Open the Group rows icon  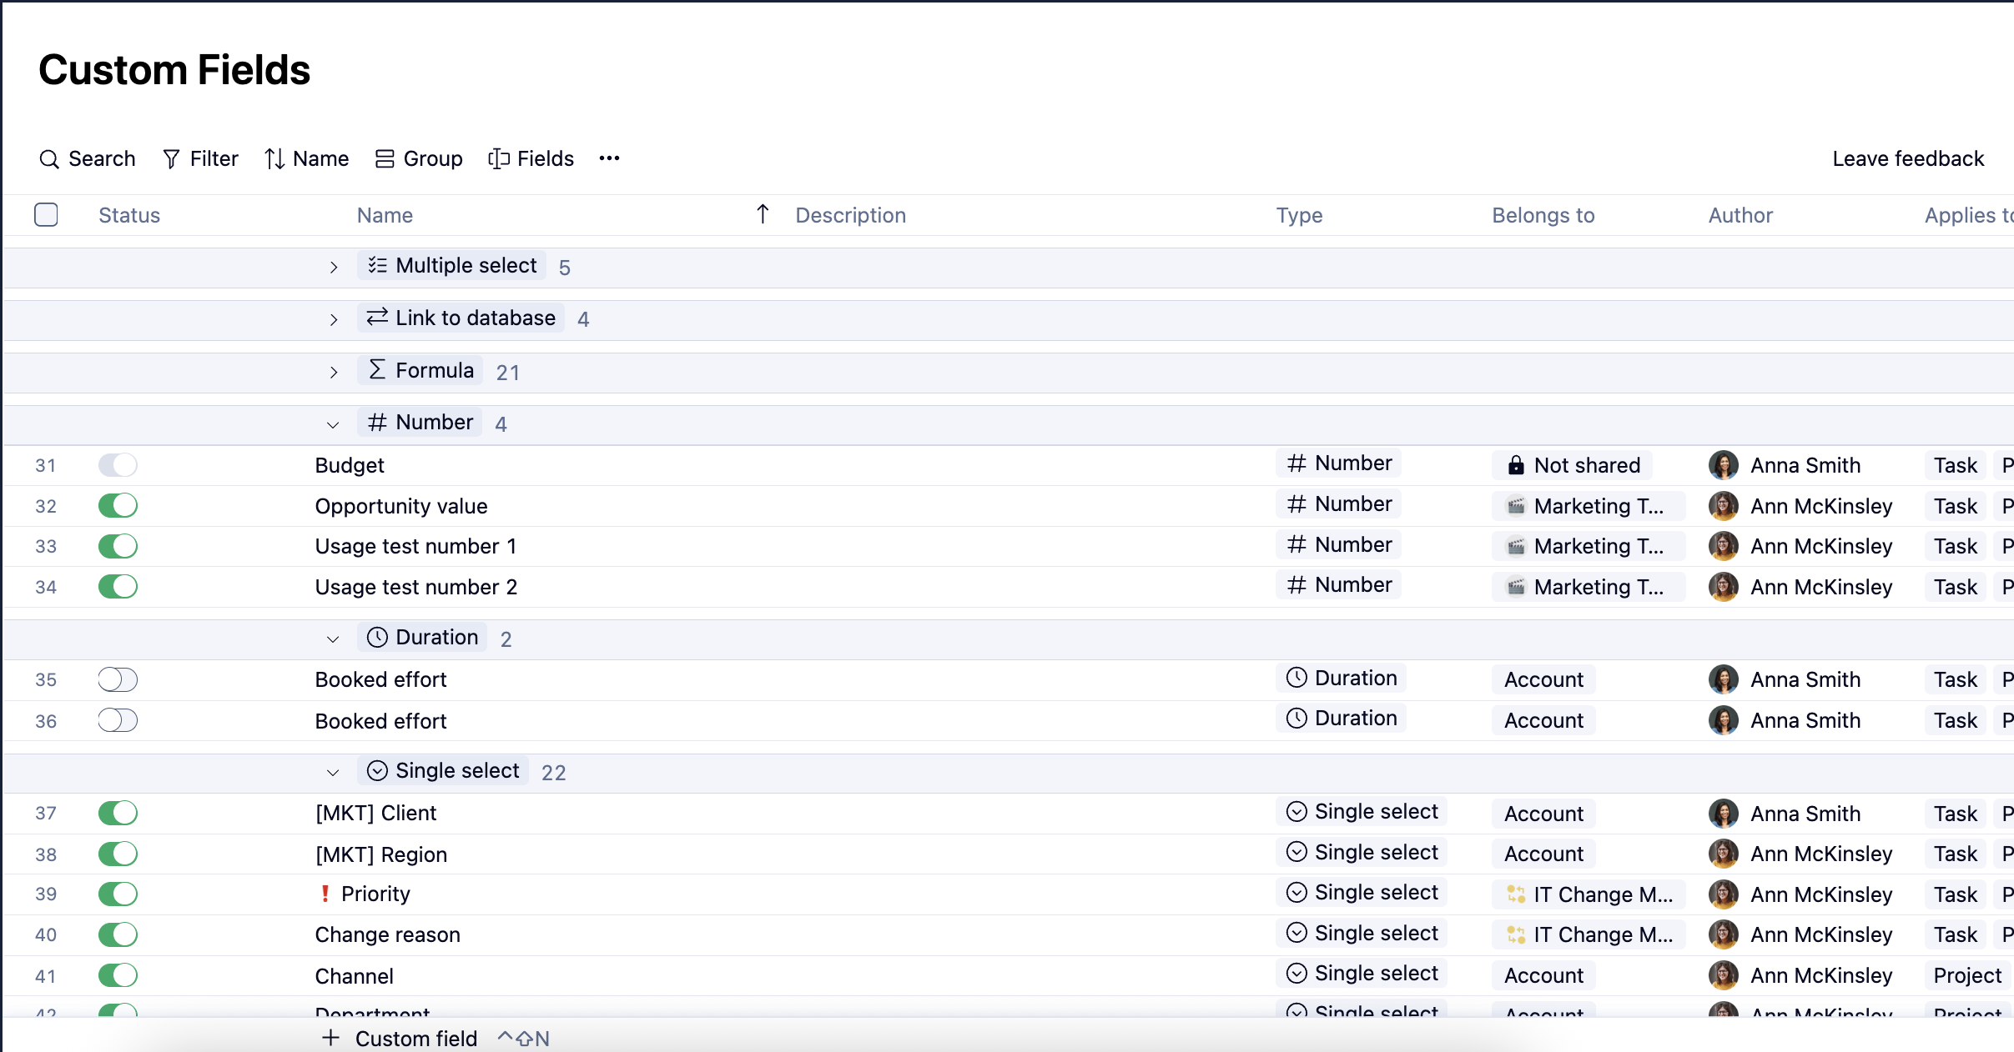click(385, 159)
